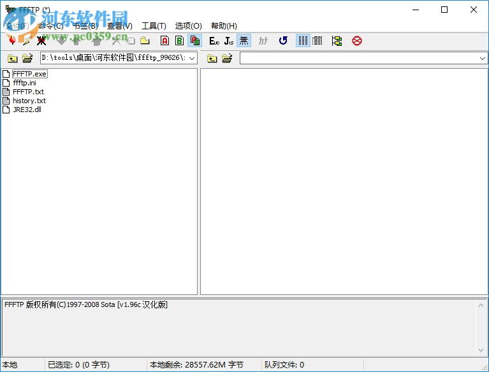Image resolution: width=489 pixels, height=372 pixels.
Task: Click log pane scroll-down arrow
Action: point(481,350)
